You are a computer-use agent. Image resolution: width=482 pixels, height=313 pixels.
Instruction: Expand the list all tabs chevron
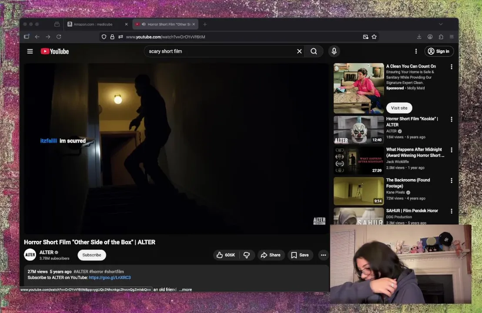point(441,24)
